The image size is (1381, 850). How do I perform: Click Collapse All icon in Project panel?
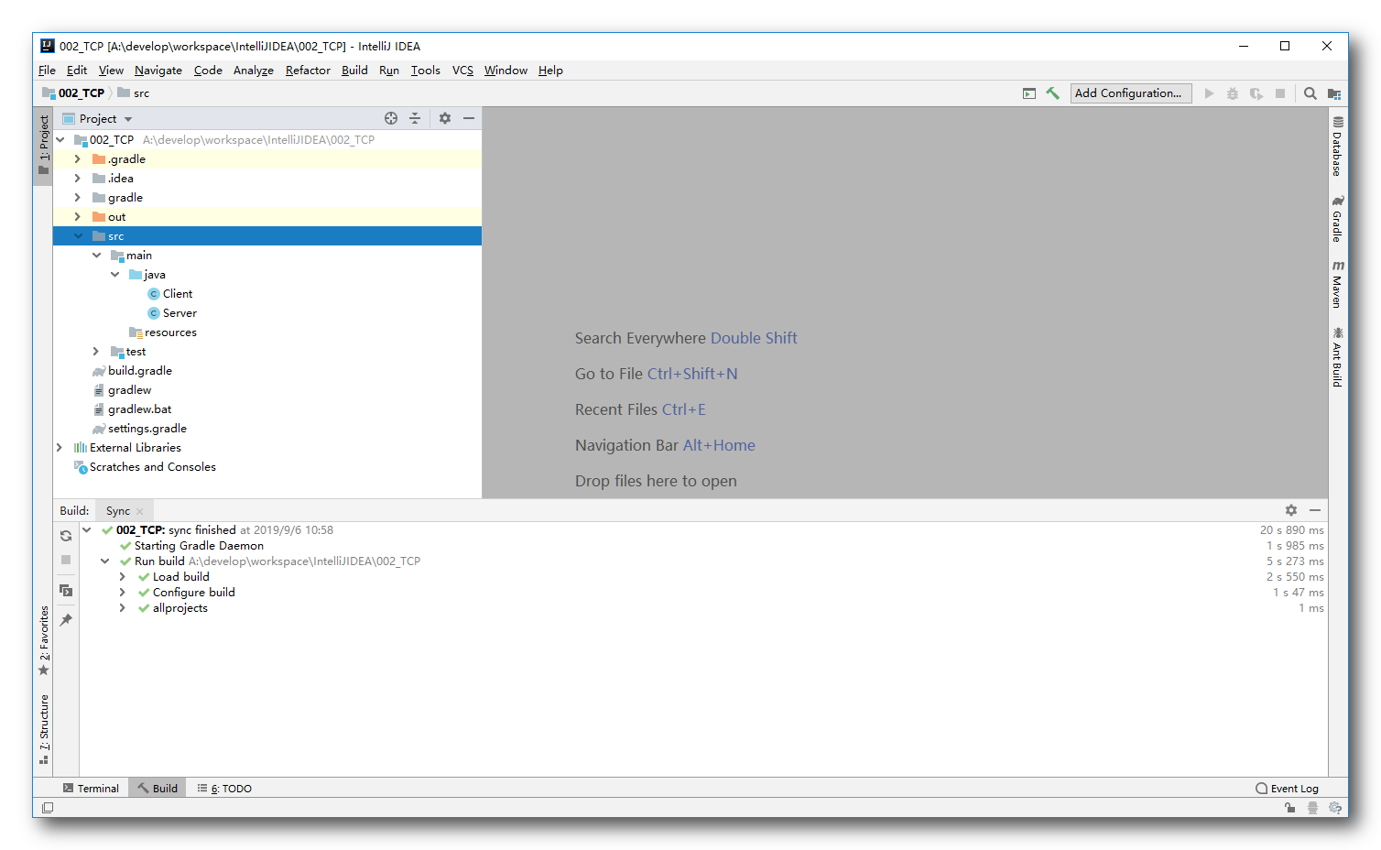[x=415, y=118]
